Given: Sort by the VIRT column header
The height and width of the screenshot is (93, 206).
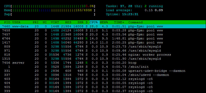Looking at the screenshot, I should 55,22.
